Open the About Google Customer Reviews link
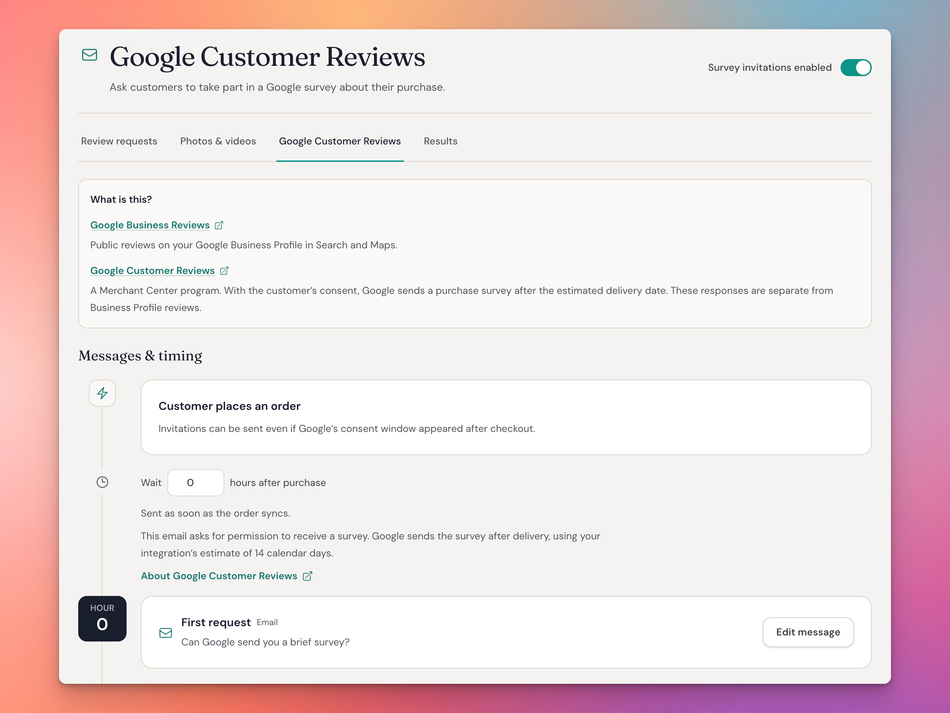Image resolution: width=950 pixels, height=713 pixels. tap(219, 576)
